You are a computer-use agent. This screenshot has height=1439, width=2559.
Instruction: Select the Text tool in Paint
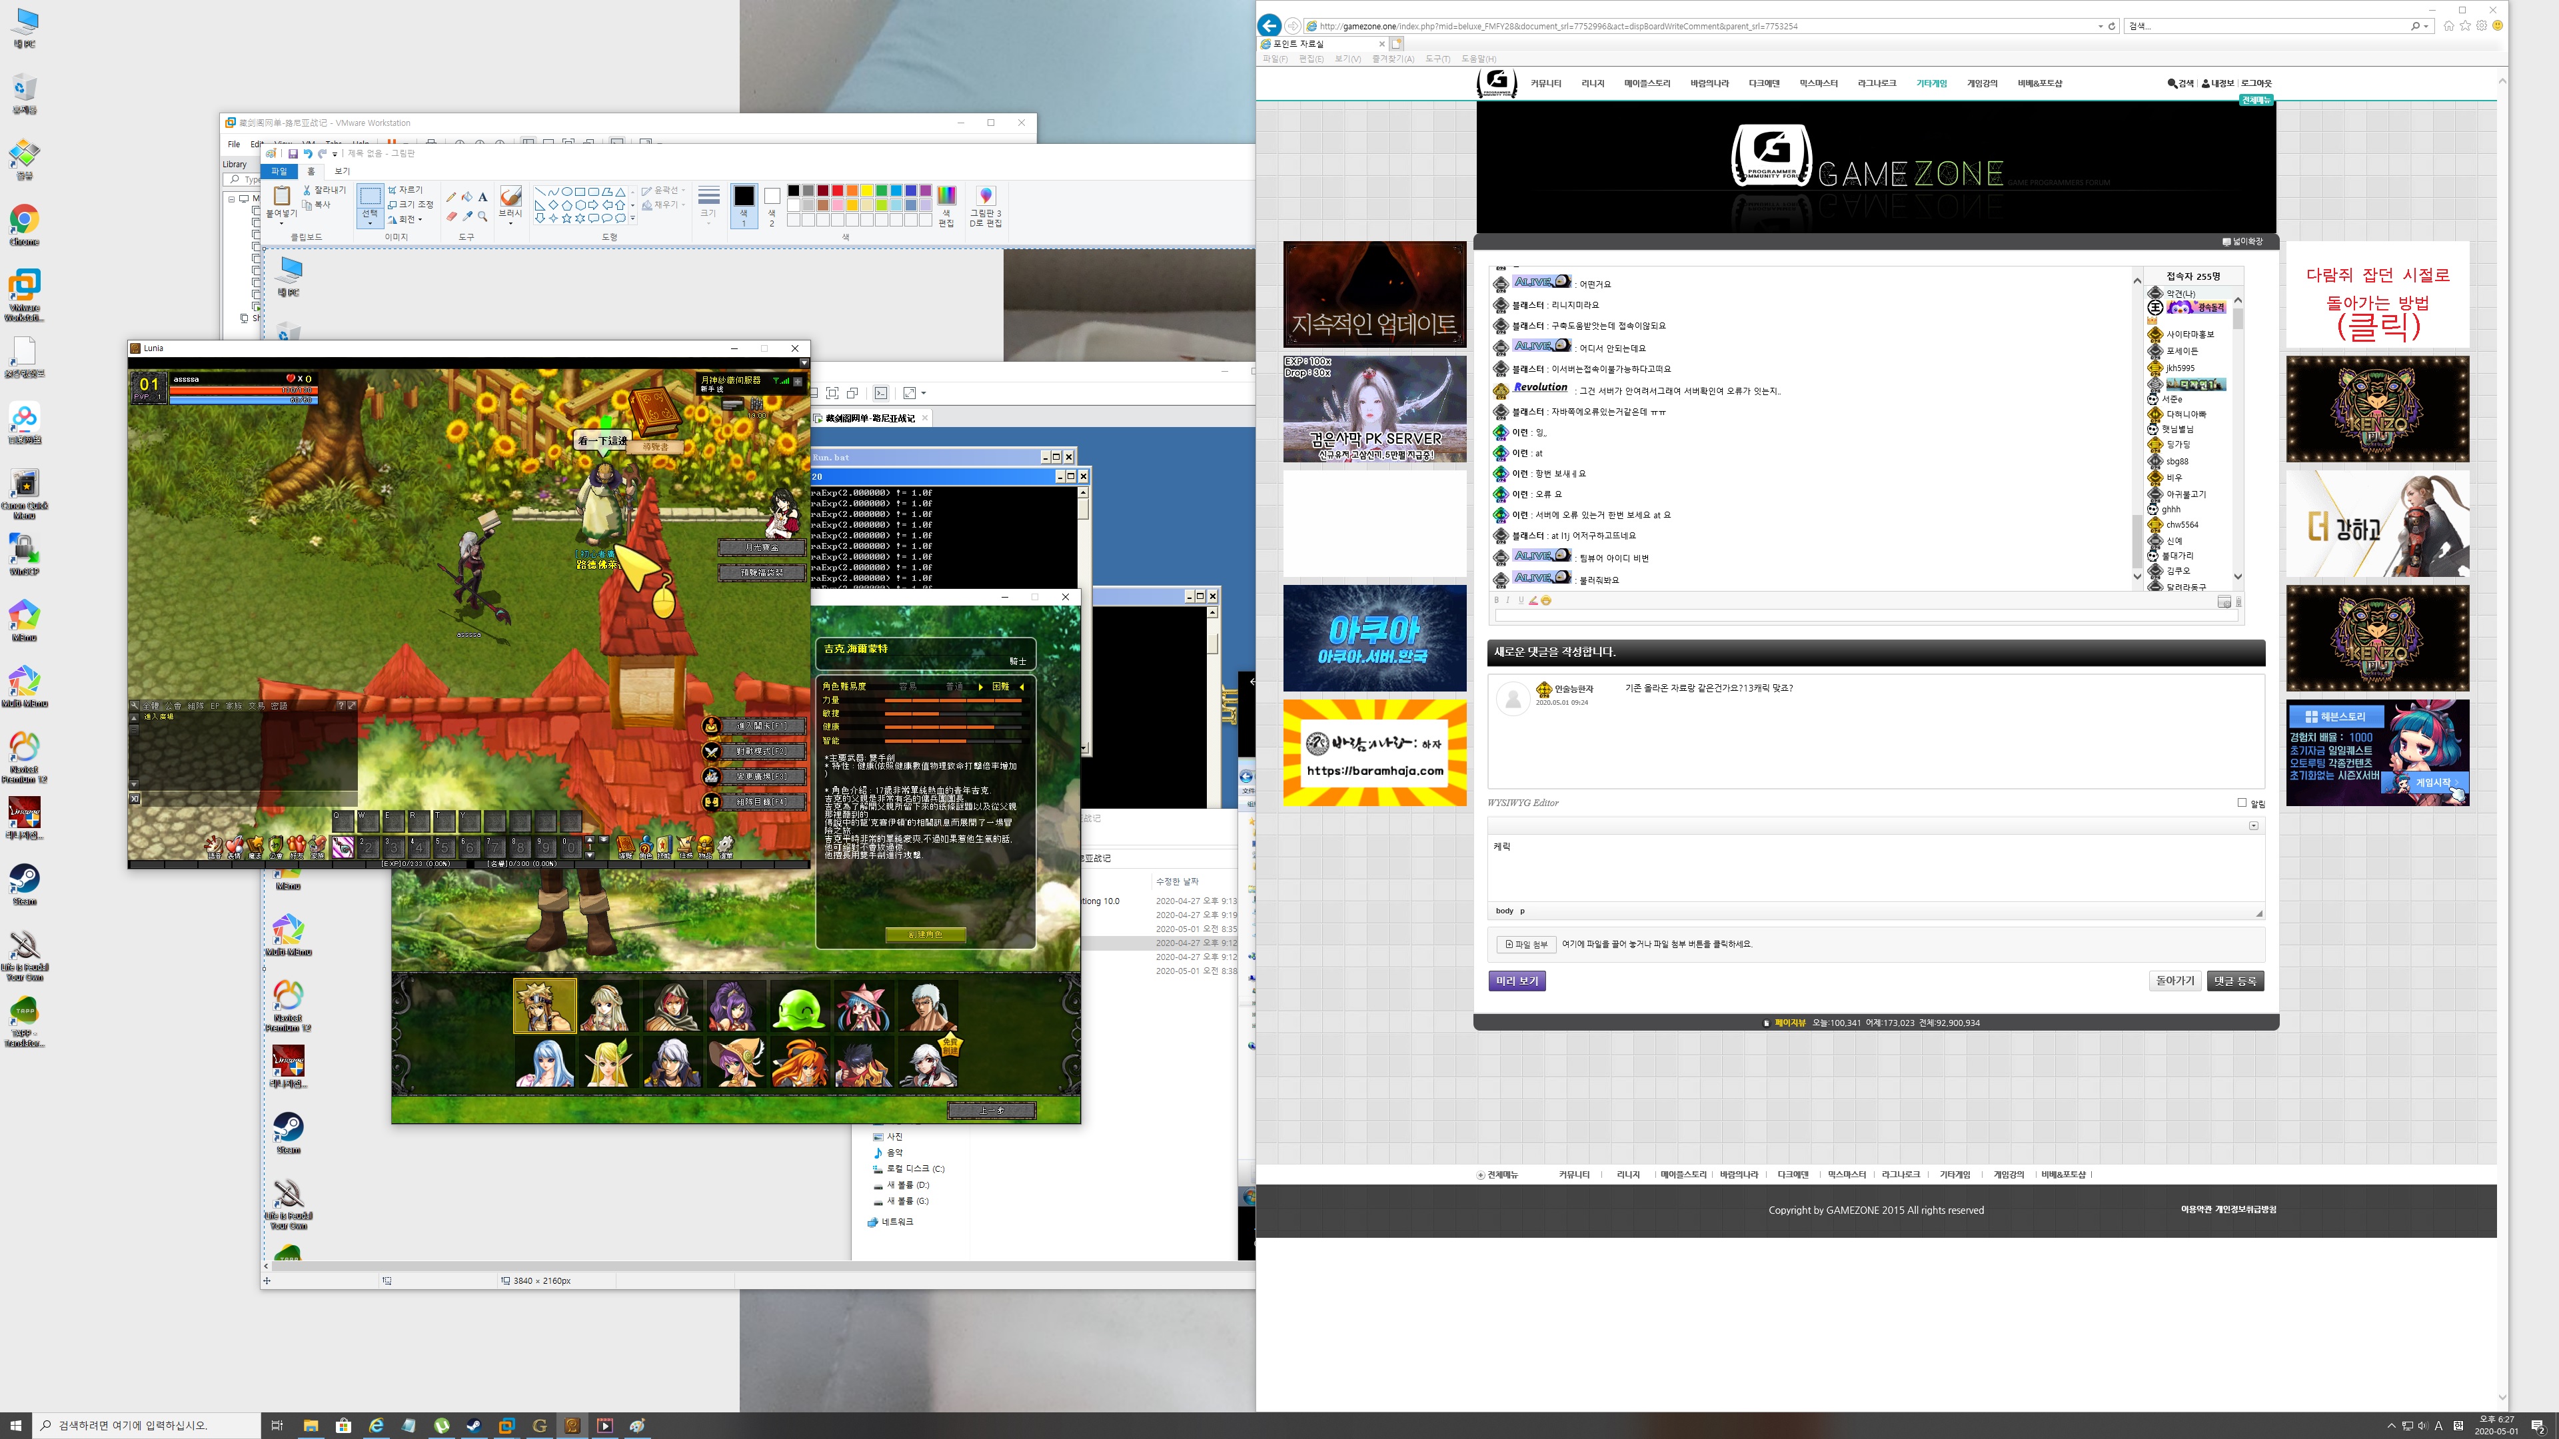pyautogui.click(x=482, y=197)
